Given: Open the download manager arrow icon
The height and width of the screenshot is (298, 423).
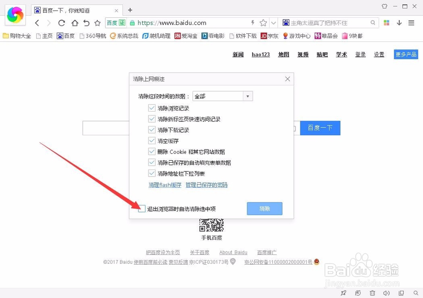Looking at the screenshot, I should pos(399,23).
